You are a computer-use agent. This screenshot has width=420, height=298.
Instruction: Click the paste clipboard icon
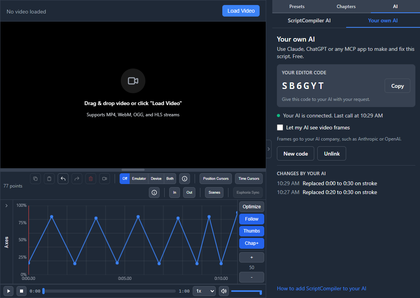pos(49,179)
